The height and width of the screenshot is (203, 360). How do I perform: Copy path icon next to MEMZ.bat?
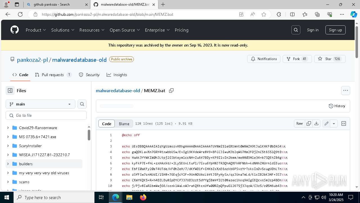pyautogui.click(x=171, y=91)
